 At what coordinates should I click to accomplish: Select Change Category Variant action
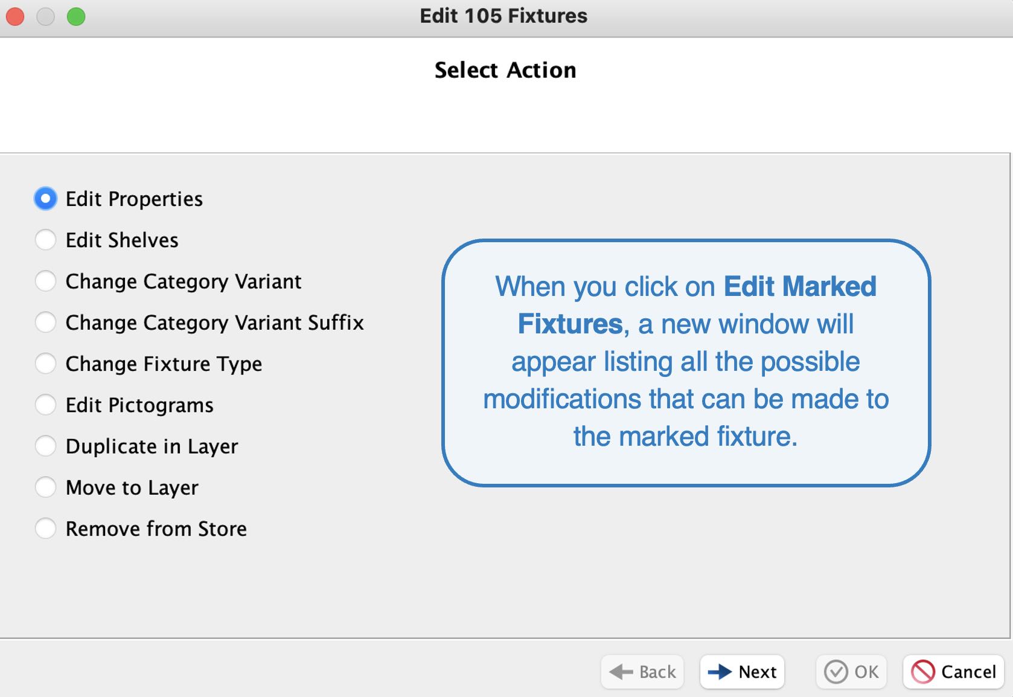click(46, 281)
